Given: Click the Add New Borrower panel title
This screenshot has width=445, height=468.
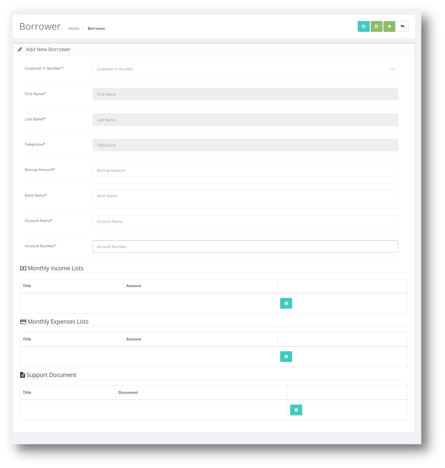Looking at the screenshot, I should (48, 49).
